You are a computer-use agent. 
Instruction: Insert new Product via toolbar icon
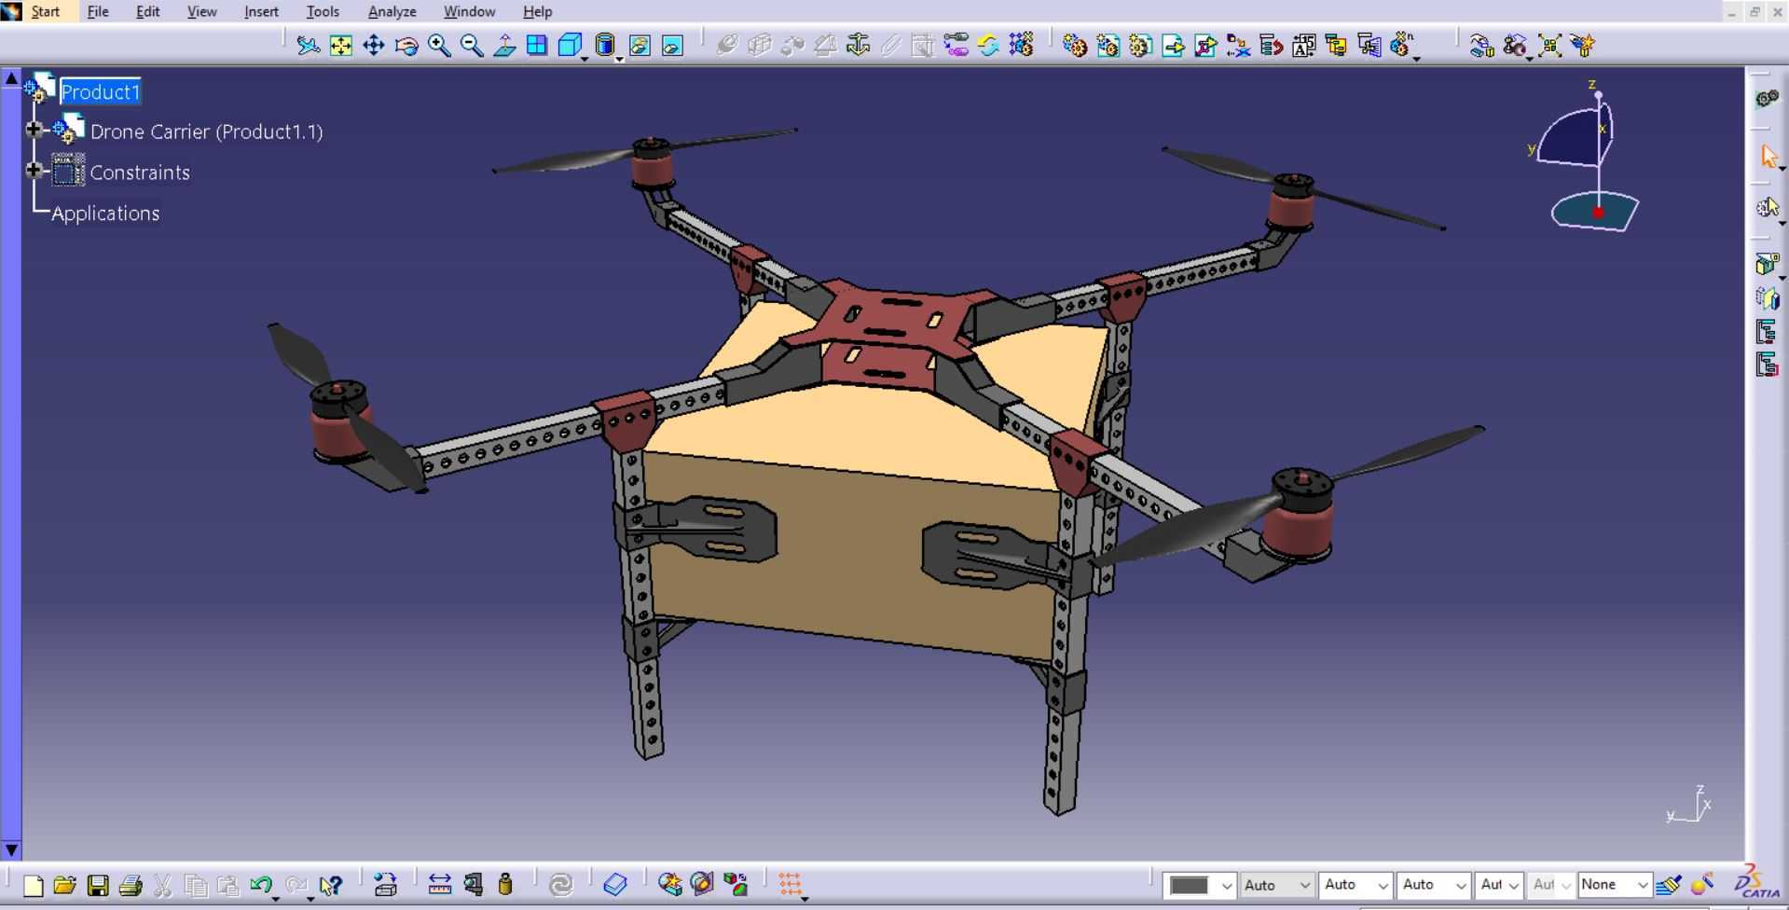point(1108,45)
